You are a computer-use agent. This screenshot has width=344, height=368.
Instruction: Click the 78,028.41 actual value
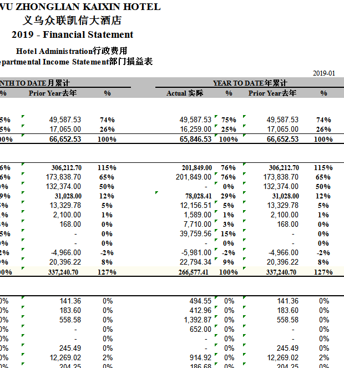[x=198, y=196]
